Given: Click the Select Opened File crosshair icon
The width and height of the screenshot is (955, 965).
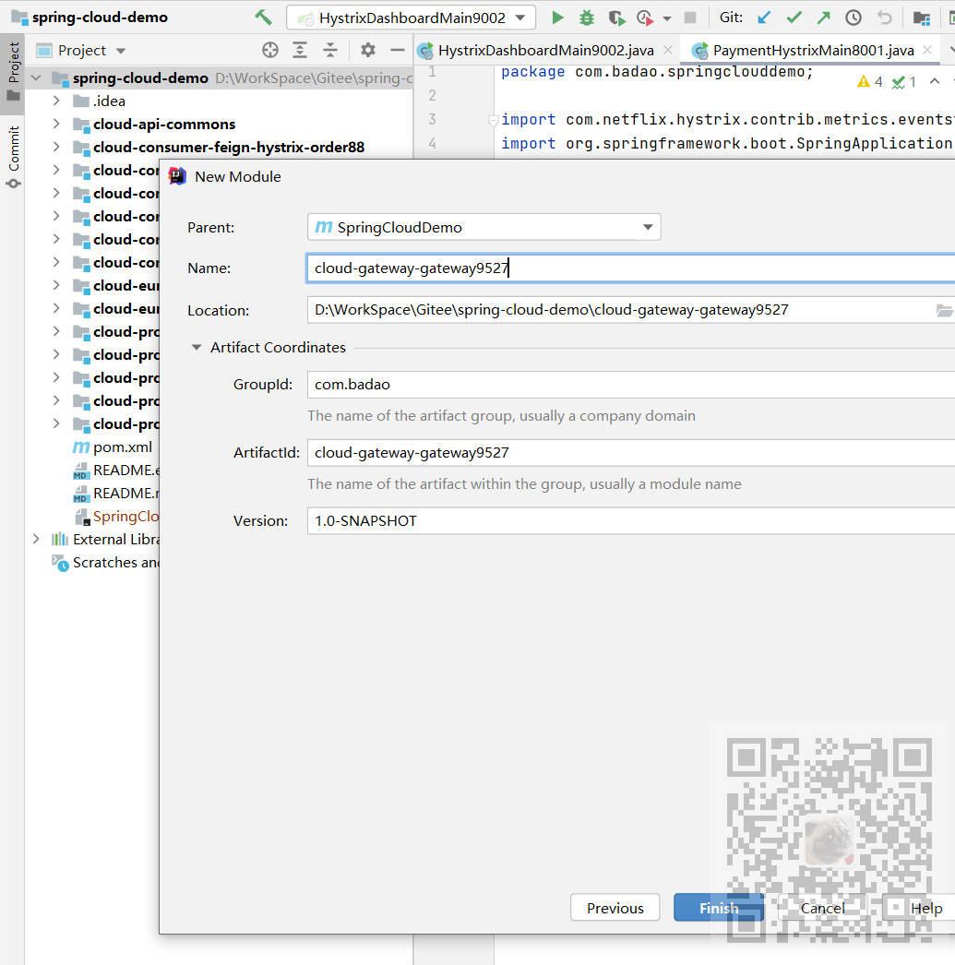Looking at the screenshot, I should pyautogui.click(x=270, y=50).
